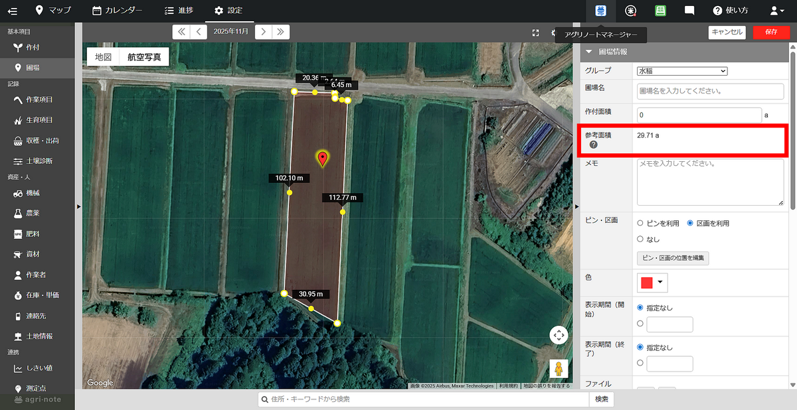Click the back arrow menu icon

13,11
